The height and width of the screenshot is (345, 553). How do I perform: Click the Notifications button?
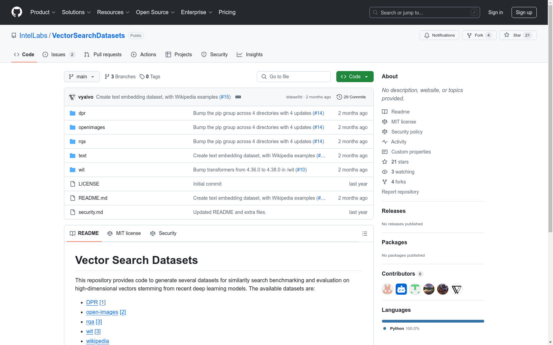(439, 35)
